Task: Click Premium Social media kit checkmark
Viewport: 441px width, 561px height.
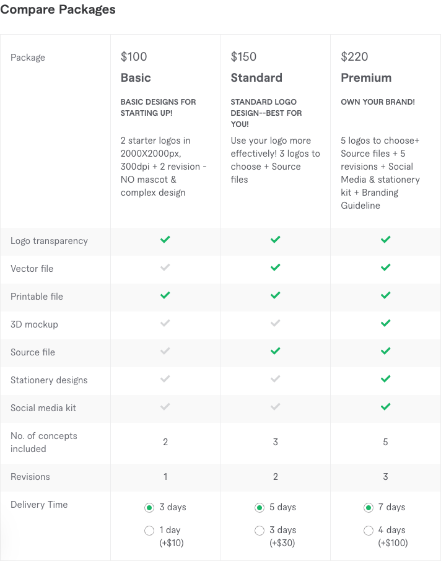Action: (x=385, y=407)
